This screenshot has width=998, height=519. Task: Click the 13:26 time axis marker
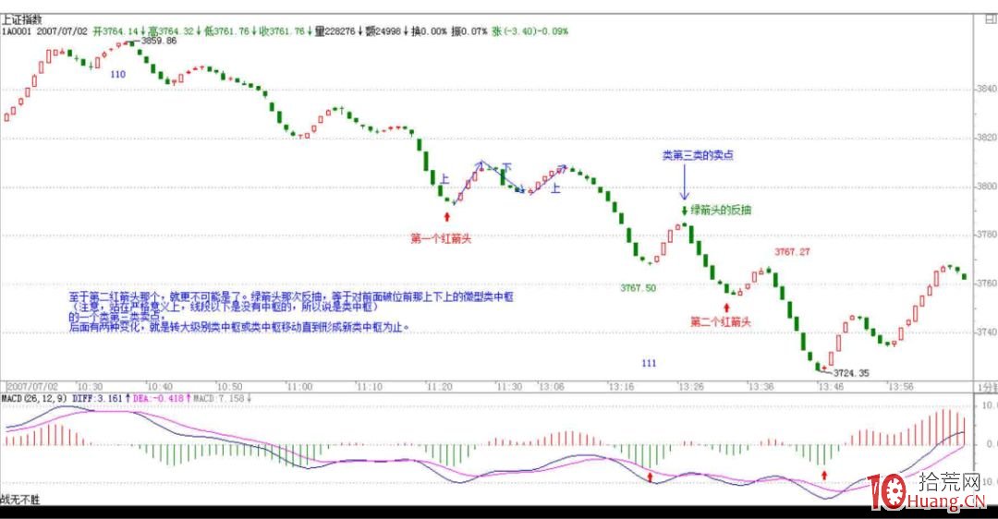coord(691,387)
